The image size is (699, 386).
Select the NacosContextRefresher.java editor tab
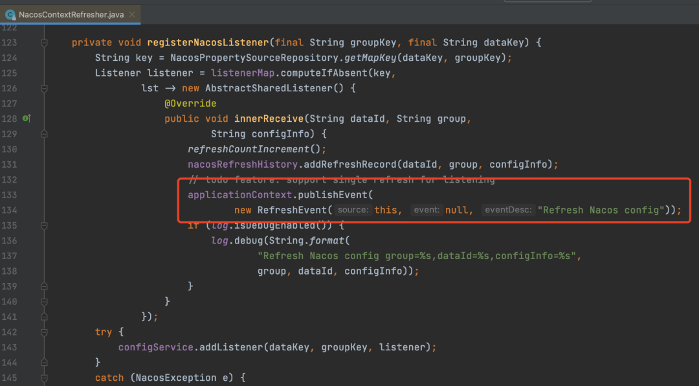(71, 15)
